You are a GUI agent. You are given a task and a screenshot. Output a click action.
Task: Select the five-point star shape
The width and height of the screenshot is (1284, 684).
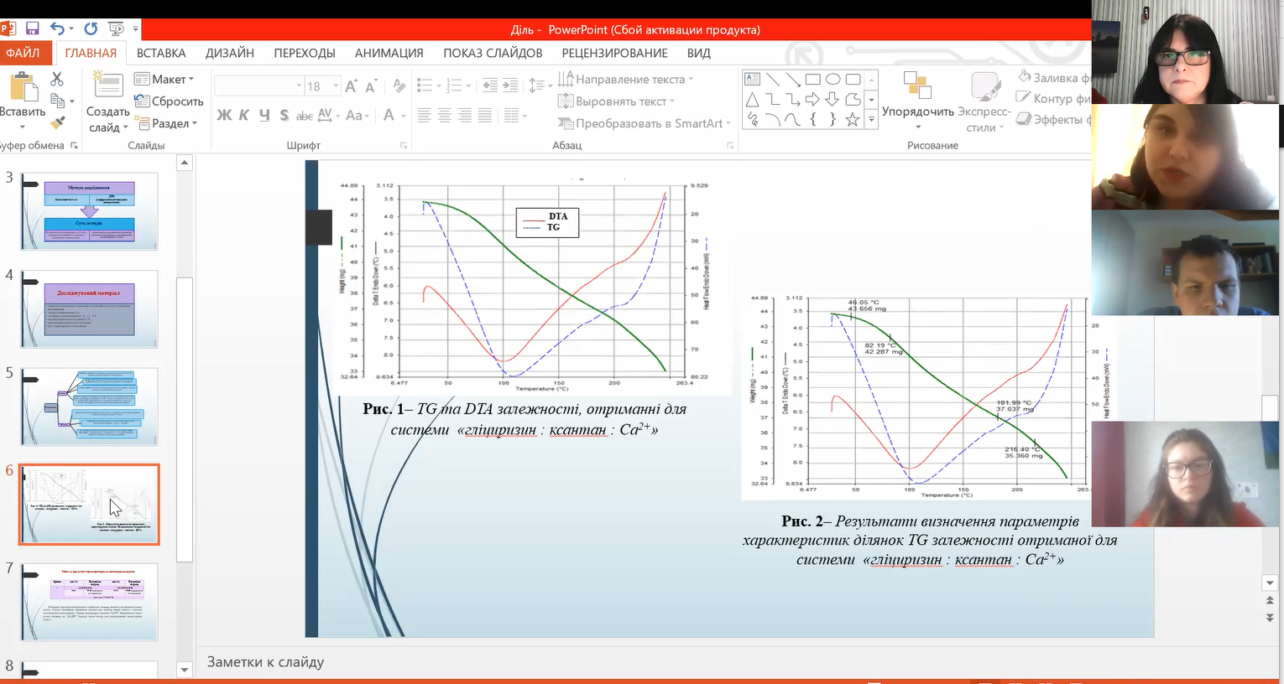[x=853, y=120]
